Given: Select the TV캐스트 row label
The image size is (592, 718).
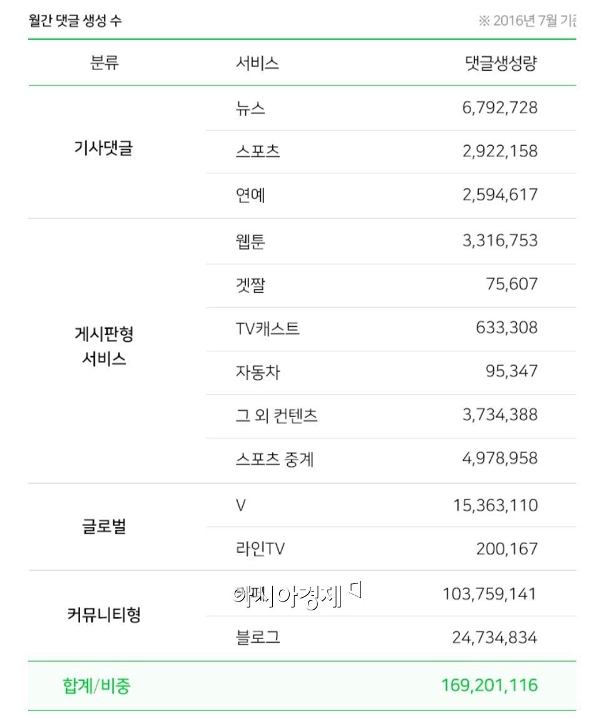Looking at the screenshot, I should pos(267,328).
